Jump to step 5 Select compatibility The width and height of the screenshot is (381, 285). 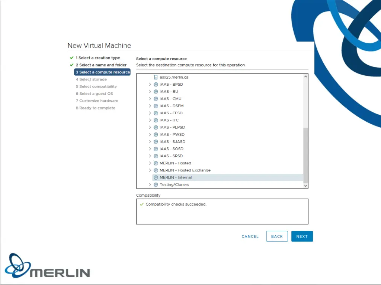96,86
